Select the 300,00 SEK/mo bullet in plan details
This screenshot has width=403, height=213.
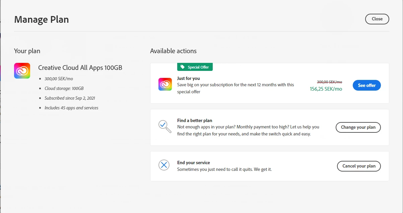click(59, 79)
